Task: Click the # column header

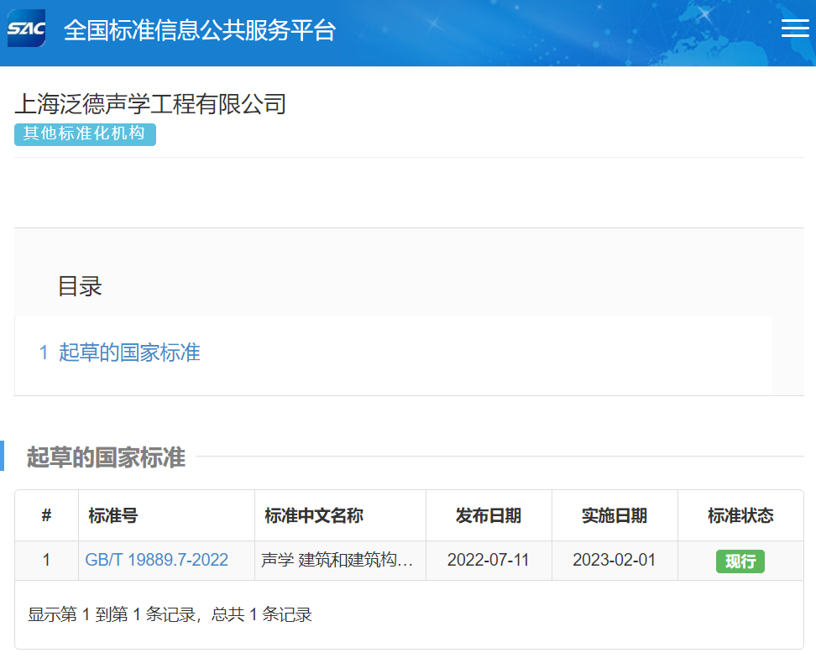Action: (x=46, y=515)
